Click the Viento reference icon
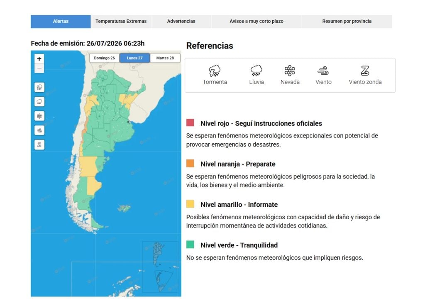Image resolution: width=425 pixels, height=299 pixels. [x=323, y=71]
